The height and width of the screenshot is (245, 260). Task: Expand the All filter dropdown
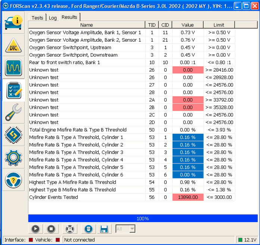(131, 229)
